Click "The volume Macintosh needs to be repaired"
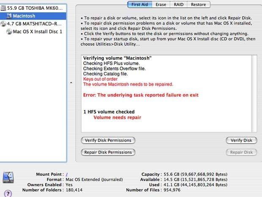Viewport: 262px width, 197px height. click(x=128, y=84)
